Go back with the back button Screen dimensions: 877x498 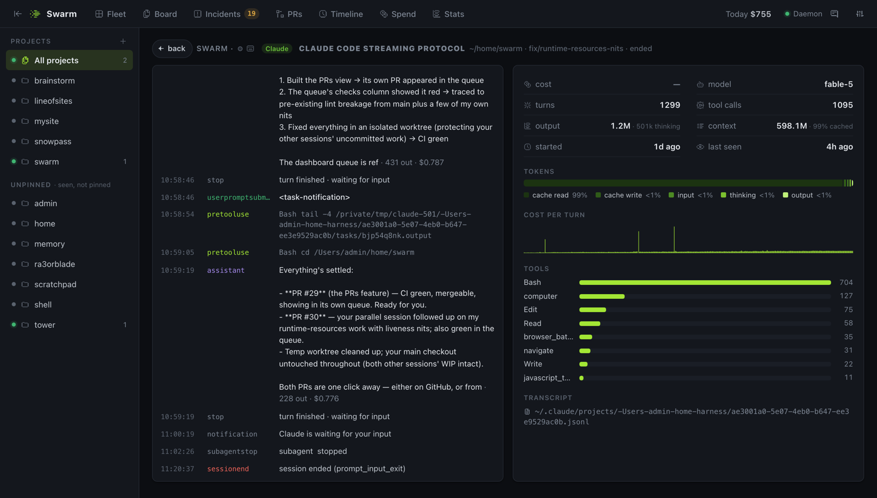172,49
